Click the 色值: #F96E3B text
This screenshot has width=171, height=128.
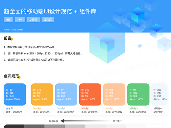click(89, 112)
